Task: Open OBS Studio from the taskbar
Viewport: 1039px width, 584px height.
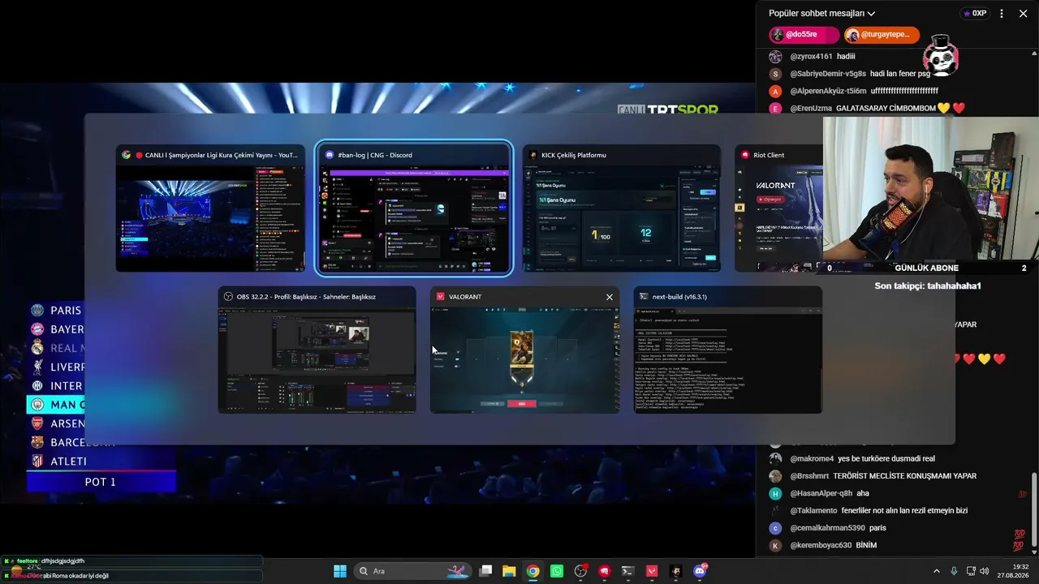Action: click(x=580, y=571)
